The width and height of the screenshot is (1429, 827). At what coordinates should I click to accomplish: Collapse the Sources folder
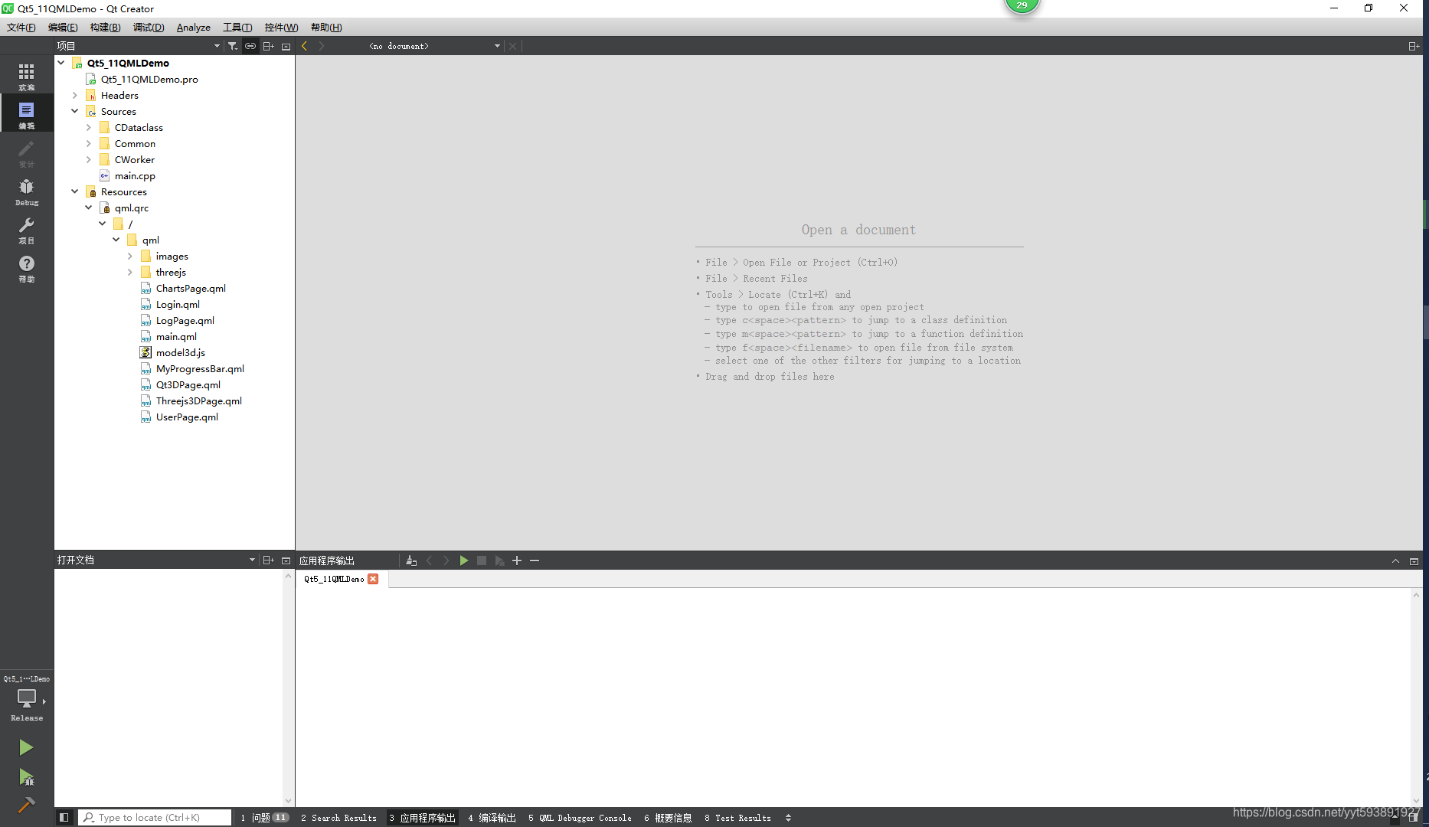pos(75,111)
